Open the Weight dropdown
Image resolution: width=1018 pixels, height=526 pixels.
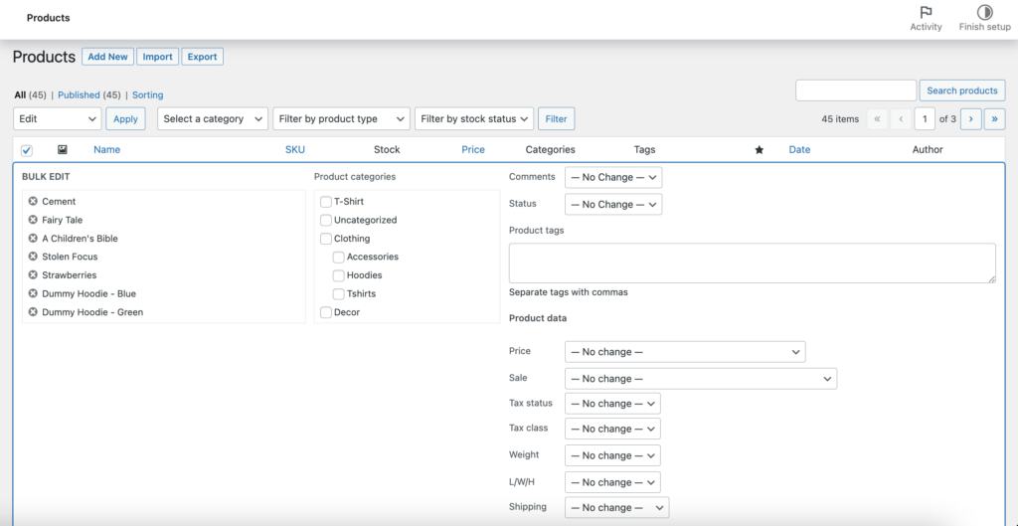[612, 455]
